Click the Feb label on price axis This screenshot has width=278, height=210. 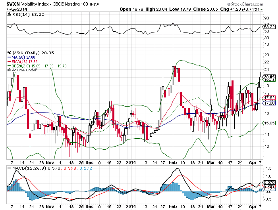point(173,162)
